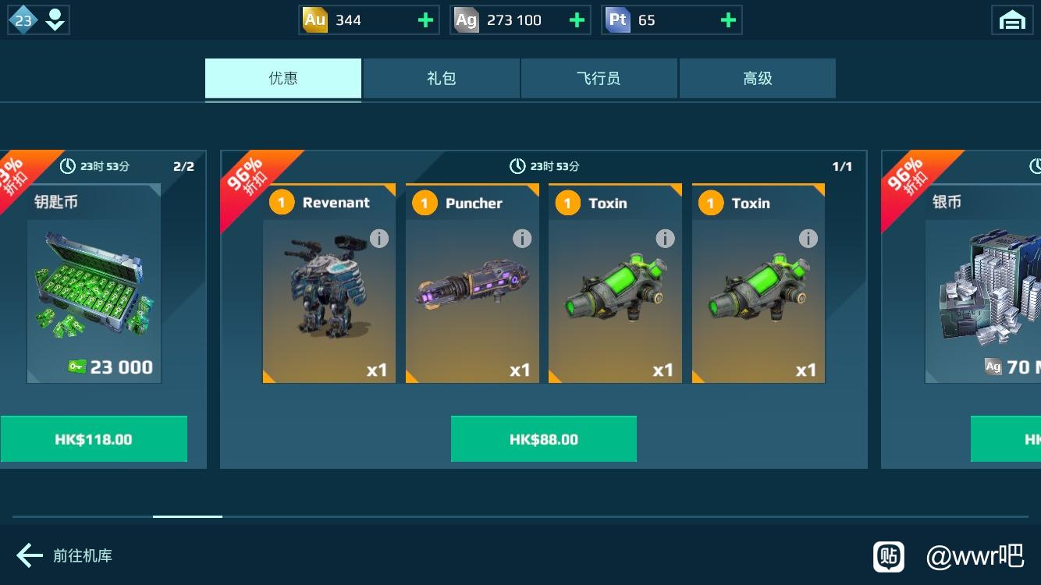Show info for the Puncher weapon

click(522, 238)
